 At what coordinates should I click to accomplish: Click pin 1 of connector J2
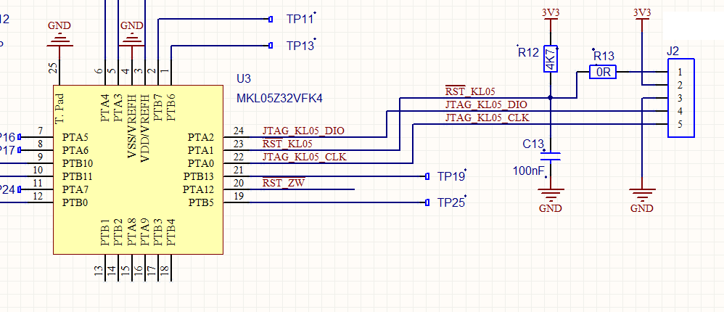click(680, 73)
